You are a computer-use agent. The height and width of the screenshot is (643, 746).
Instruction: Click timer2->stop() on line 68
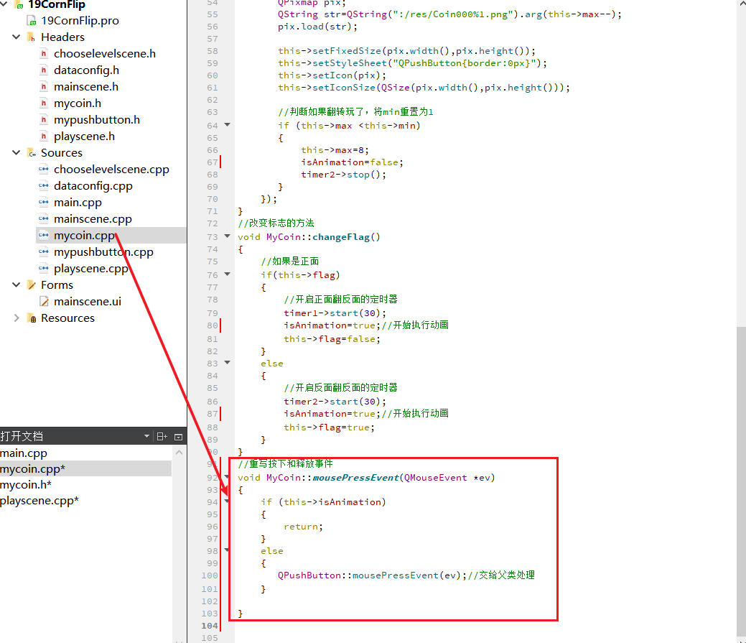point(343,175)
